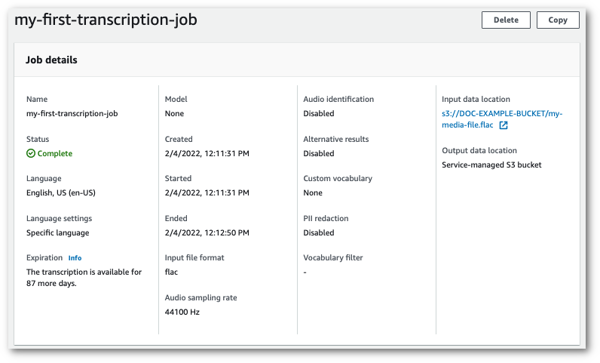Click the 87 more days expiration text
The height and width of the screenshot is (363, 600).
pos(51,284)
